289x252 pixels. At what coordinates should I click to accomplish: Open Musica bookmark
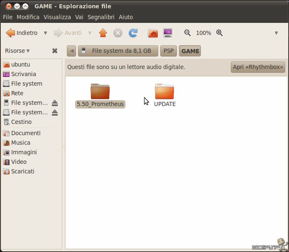(21, 143)
